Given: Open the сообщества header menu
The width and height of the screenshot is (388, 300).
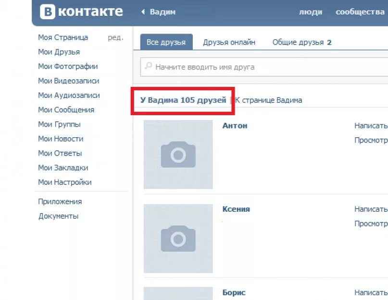Looking at the screenshot, I should click(x=360, y=12).
